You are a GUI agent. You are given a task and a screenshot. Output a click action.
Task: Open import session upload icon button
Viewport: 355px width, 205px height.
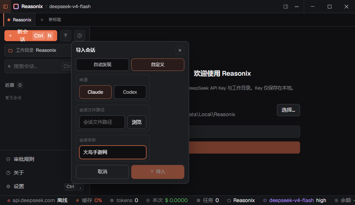point(66,36)
